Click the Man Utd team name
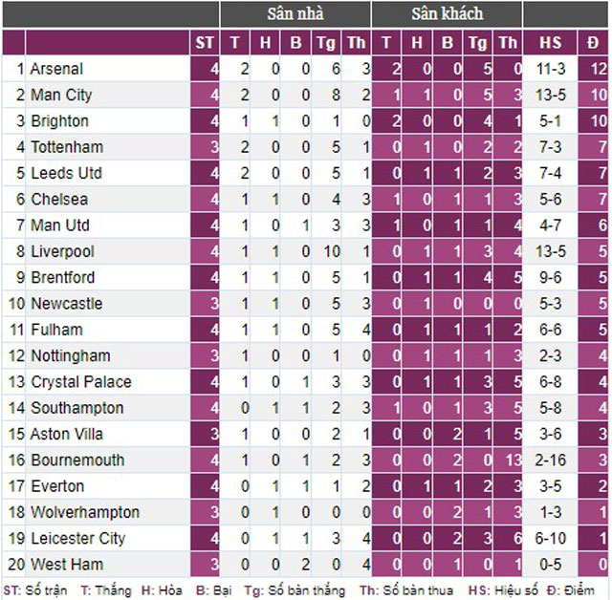612x600 pixels. click(x=60, y=225)
